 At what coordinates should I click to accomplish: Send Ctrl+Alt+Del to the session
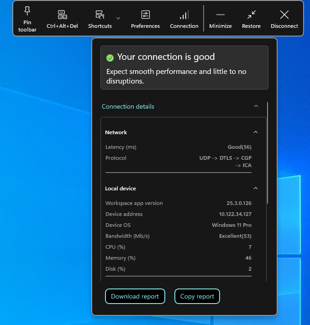pyautogui.click(x=62, y=15)
